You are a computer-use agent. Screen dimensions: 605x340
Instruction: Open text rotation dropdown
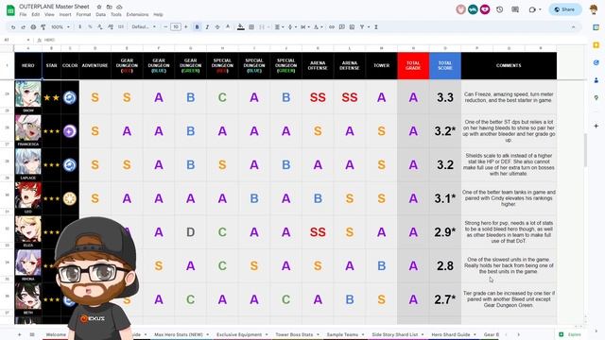(x=318, y=27)
